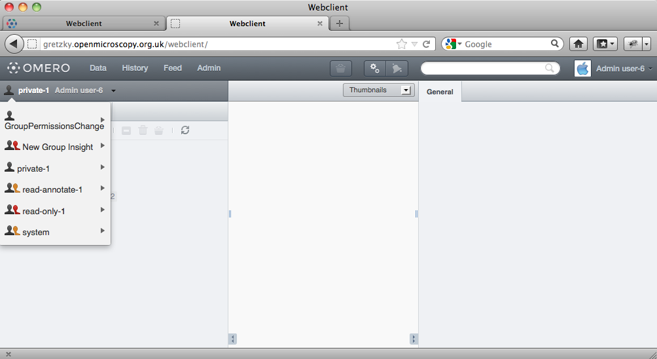Open the History section
The width and height of the screenshot is (657, 359).
(135, 68)
